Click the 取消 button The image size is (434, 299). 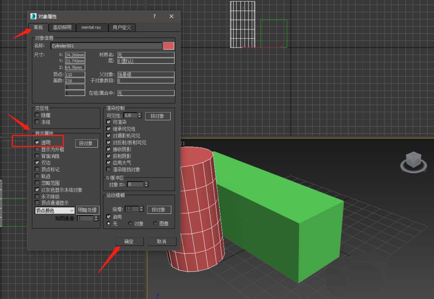pyautogui.click(x=162, y=241)
